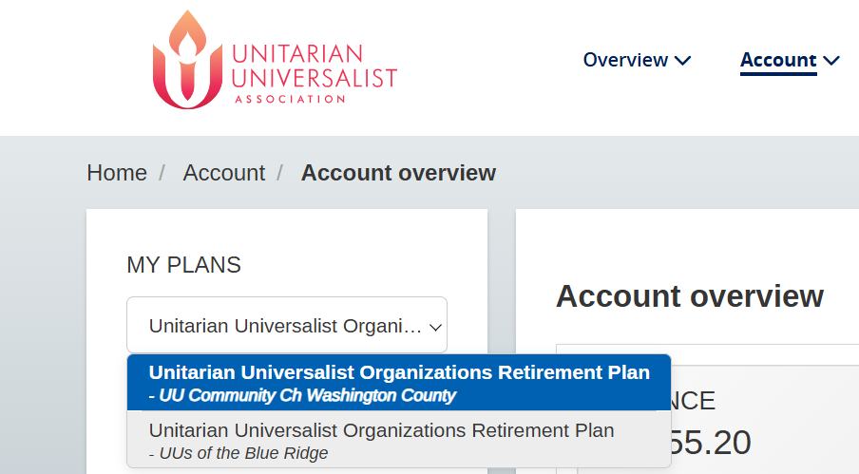Screen dimensions: 859x474
Task: Navigate to Account in the breadcrumb
Action: coord(223,173)
